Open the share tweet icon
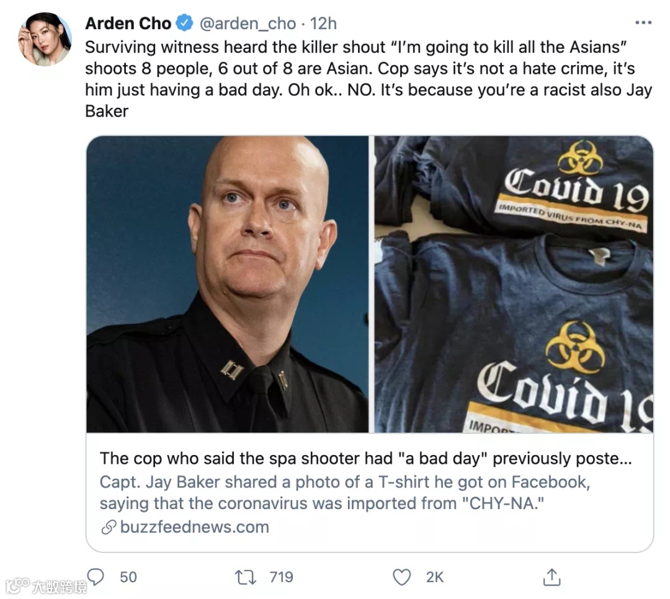 [x=552, y=577]
